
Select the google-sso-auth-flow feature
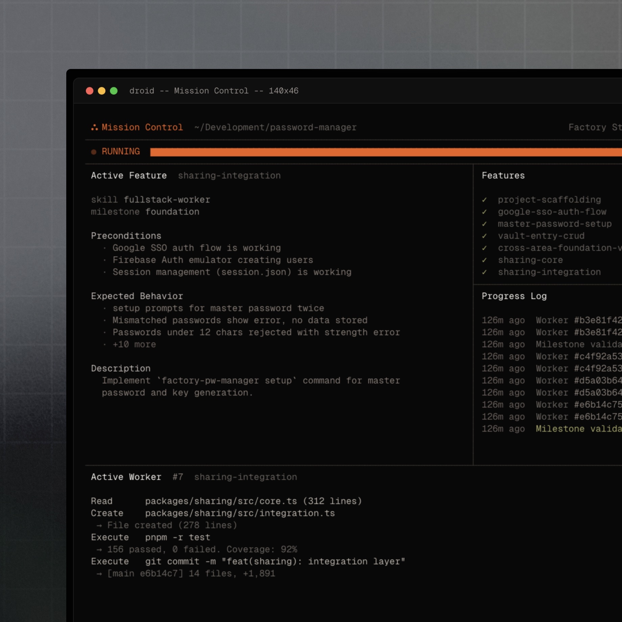coord(552,212)
